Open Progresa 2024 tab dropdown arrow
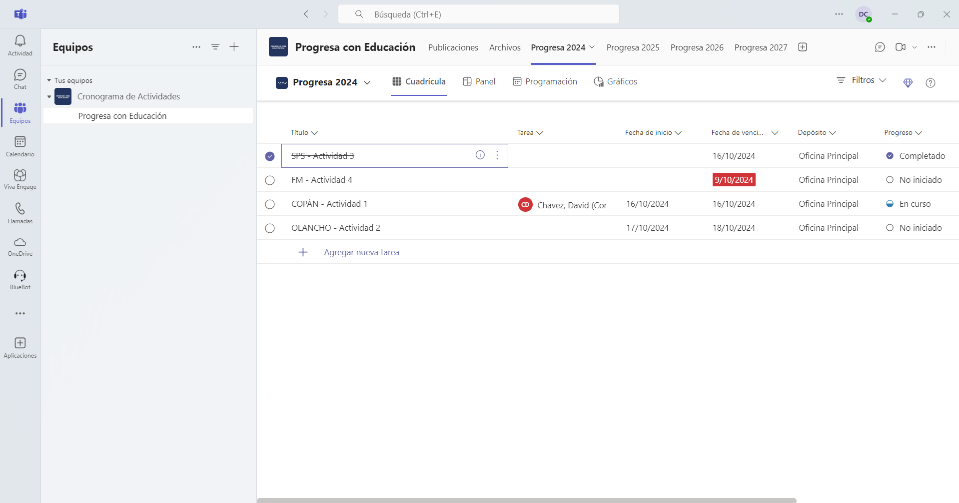Viewport: 959px width, 503px height. 592,47
